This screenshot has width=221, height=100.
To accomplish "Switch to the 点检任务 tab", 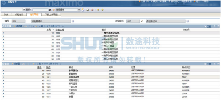I will 19,15.
